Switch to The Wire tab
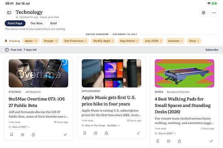The image size is (223, 148). 36,23
